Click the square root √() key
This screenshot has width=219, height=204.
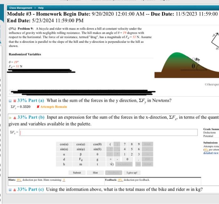pyautogui.click(x=112, y=164)
